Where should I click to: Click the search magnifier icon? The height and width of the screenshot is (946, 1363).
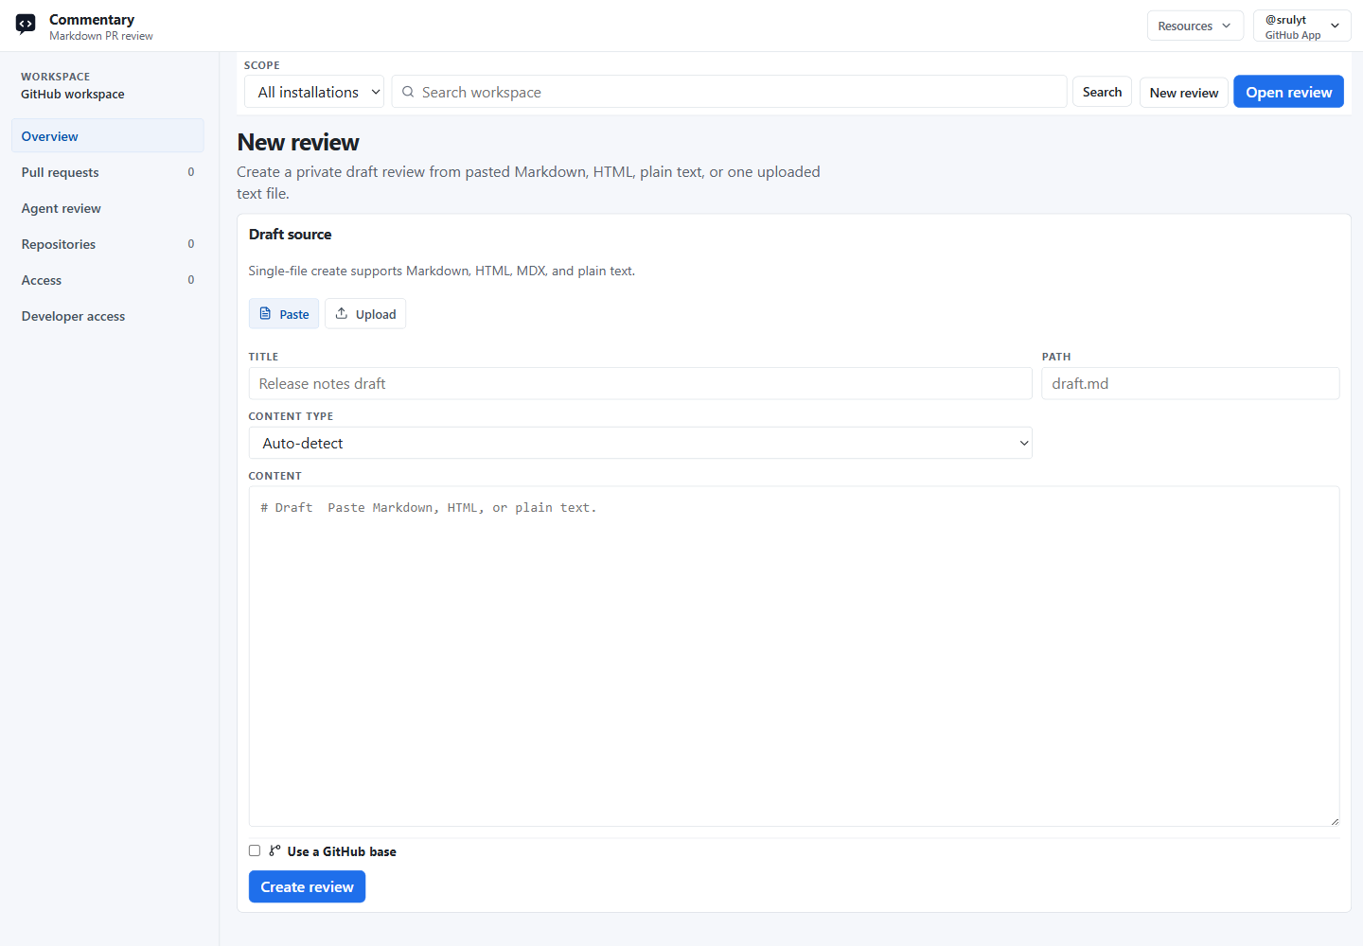point(408,92)
